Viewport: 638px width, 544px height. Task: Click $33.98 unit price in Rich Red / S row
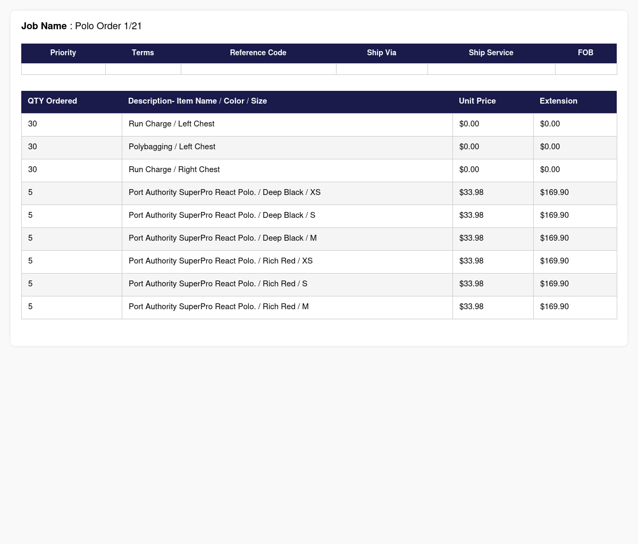[472, 284]
